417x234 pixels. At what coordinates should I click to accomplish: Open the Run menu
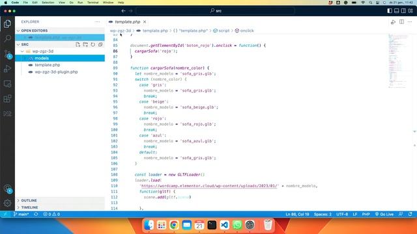pos(80,3)
